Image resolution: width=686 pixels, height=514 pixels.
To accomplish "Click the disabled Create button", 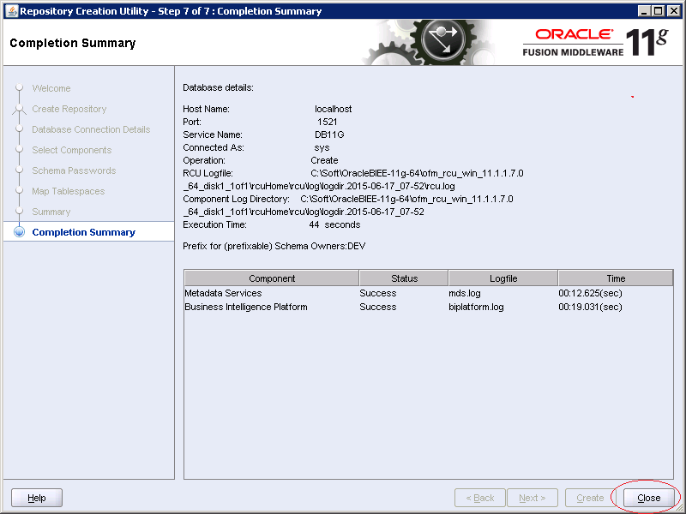I will pos(590,498).
